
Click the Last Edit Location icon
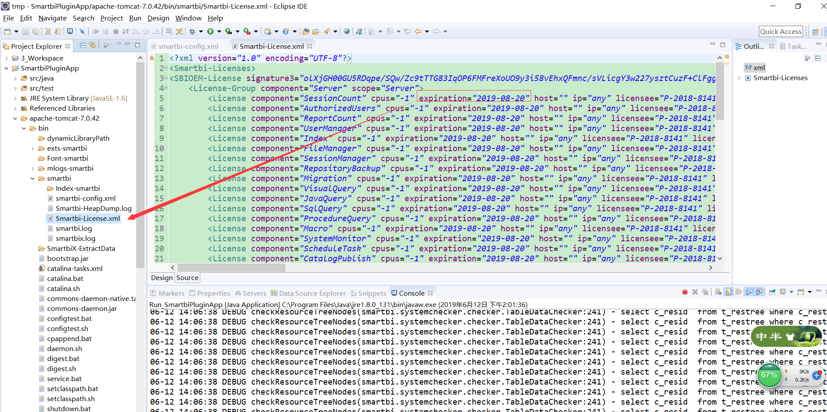point(408,31)
